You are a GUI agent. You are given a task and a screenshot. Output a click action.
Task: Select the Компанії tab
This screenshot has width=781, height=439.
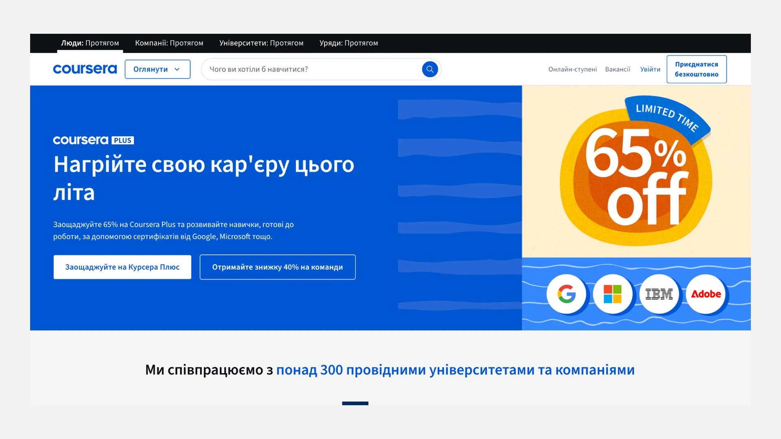169,43
